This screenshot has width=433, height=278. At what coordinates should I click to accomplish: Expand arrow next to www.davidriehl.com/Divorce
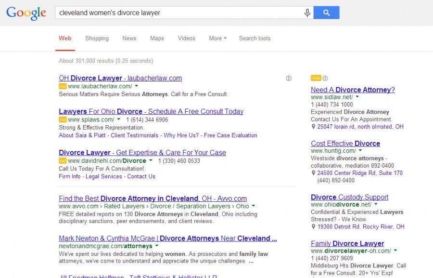151,160
